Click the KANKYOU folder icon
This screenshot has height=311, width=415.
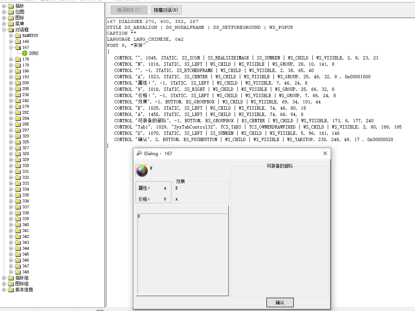click(18, 35)
